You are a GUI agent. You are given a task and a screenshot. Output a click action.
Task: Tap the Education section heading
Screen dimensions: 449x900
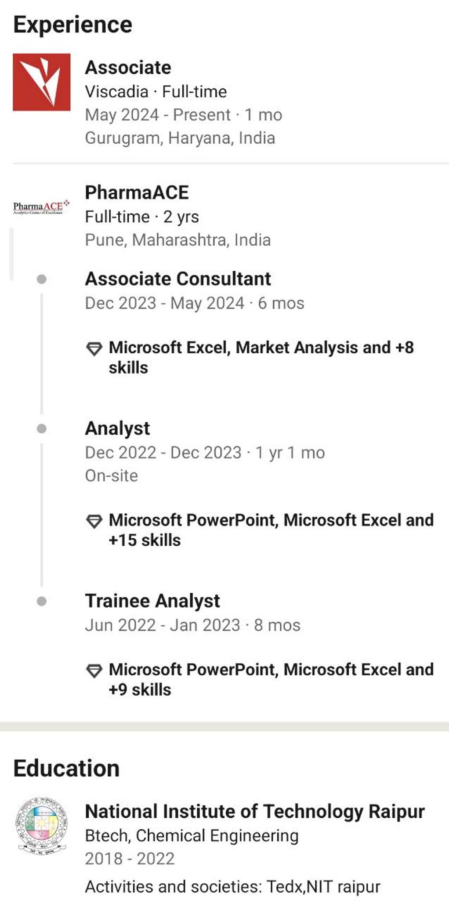click(66, 768)
